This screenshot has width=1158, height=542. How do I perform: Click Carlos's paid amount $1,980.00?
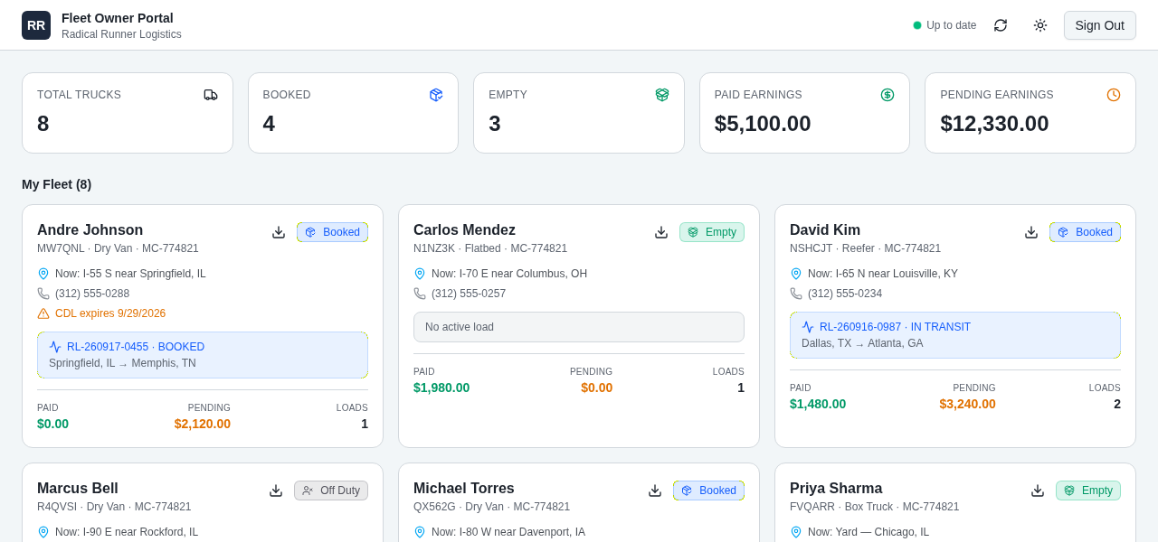[x=441, y=388]
